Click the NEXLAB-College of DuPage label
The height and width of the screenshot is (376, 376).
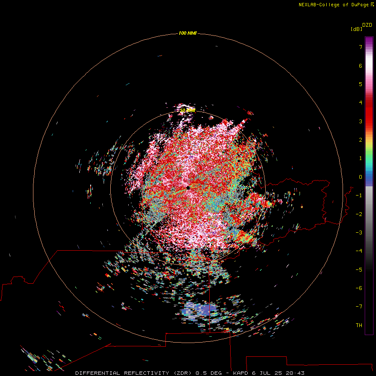[336, 5]
